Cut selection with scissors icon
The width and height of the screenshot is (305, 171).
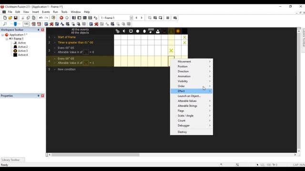(x=23, y=18)
